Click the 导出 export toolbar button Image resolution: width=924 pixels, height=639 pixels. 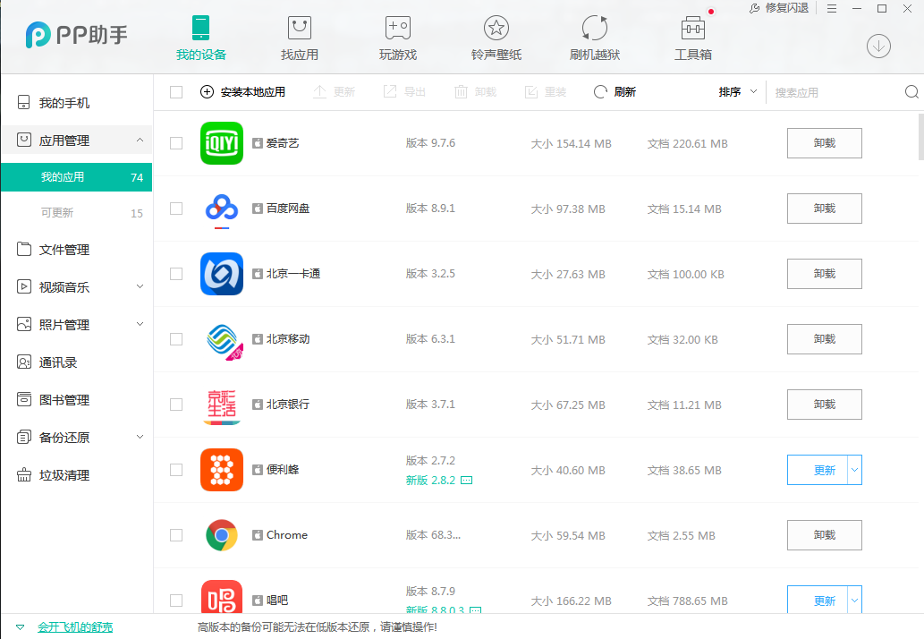coord(404,92)
